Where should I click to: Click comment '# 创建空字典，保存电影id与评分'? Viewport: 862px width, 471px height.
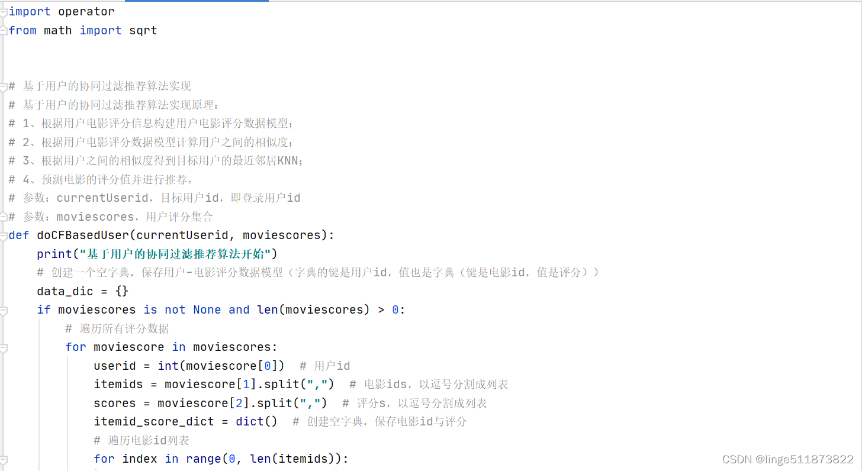tap(380, 422)
